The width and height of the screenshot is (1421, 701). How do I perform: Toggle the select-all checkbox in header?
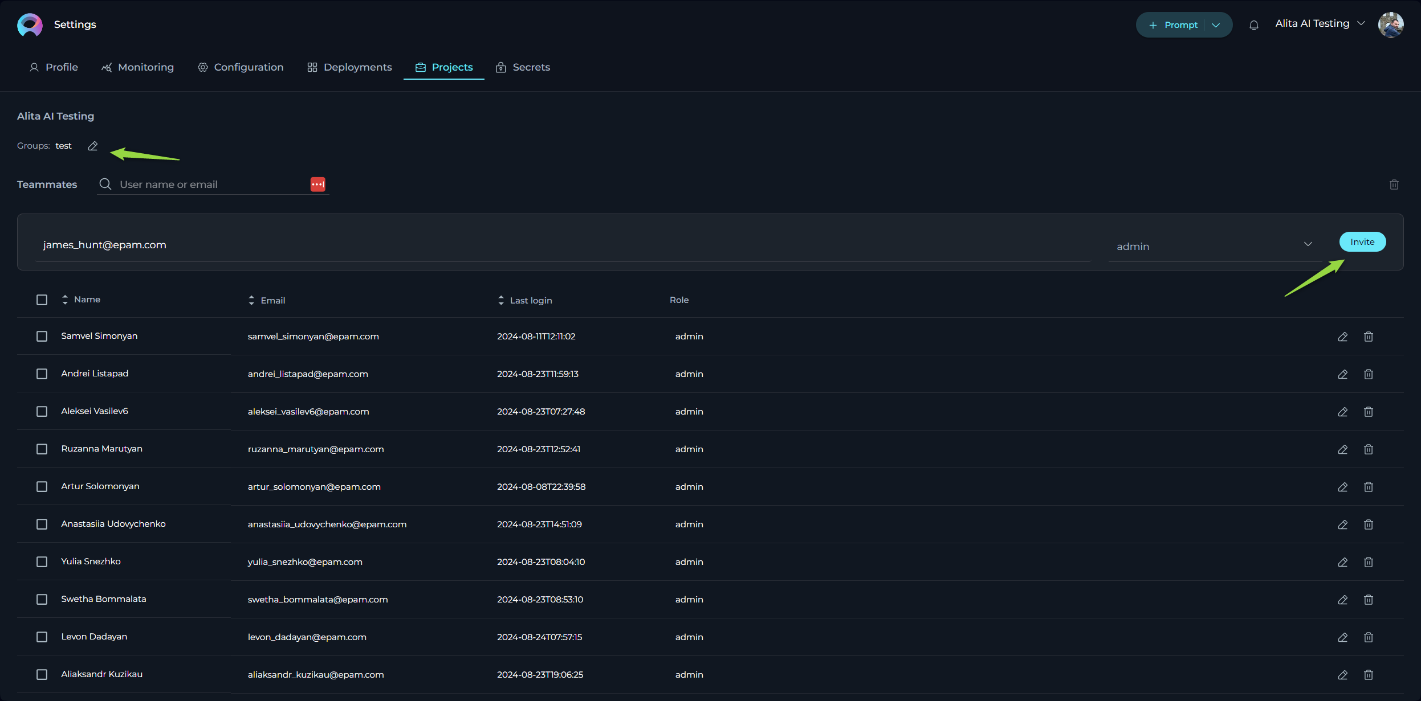[x=42, y=300]
